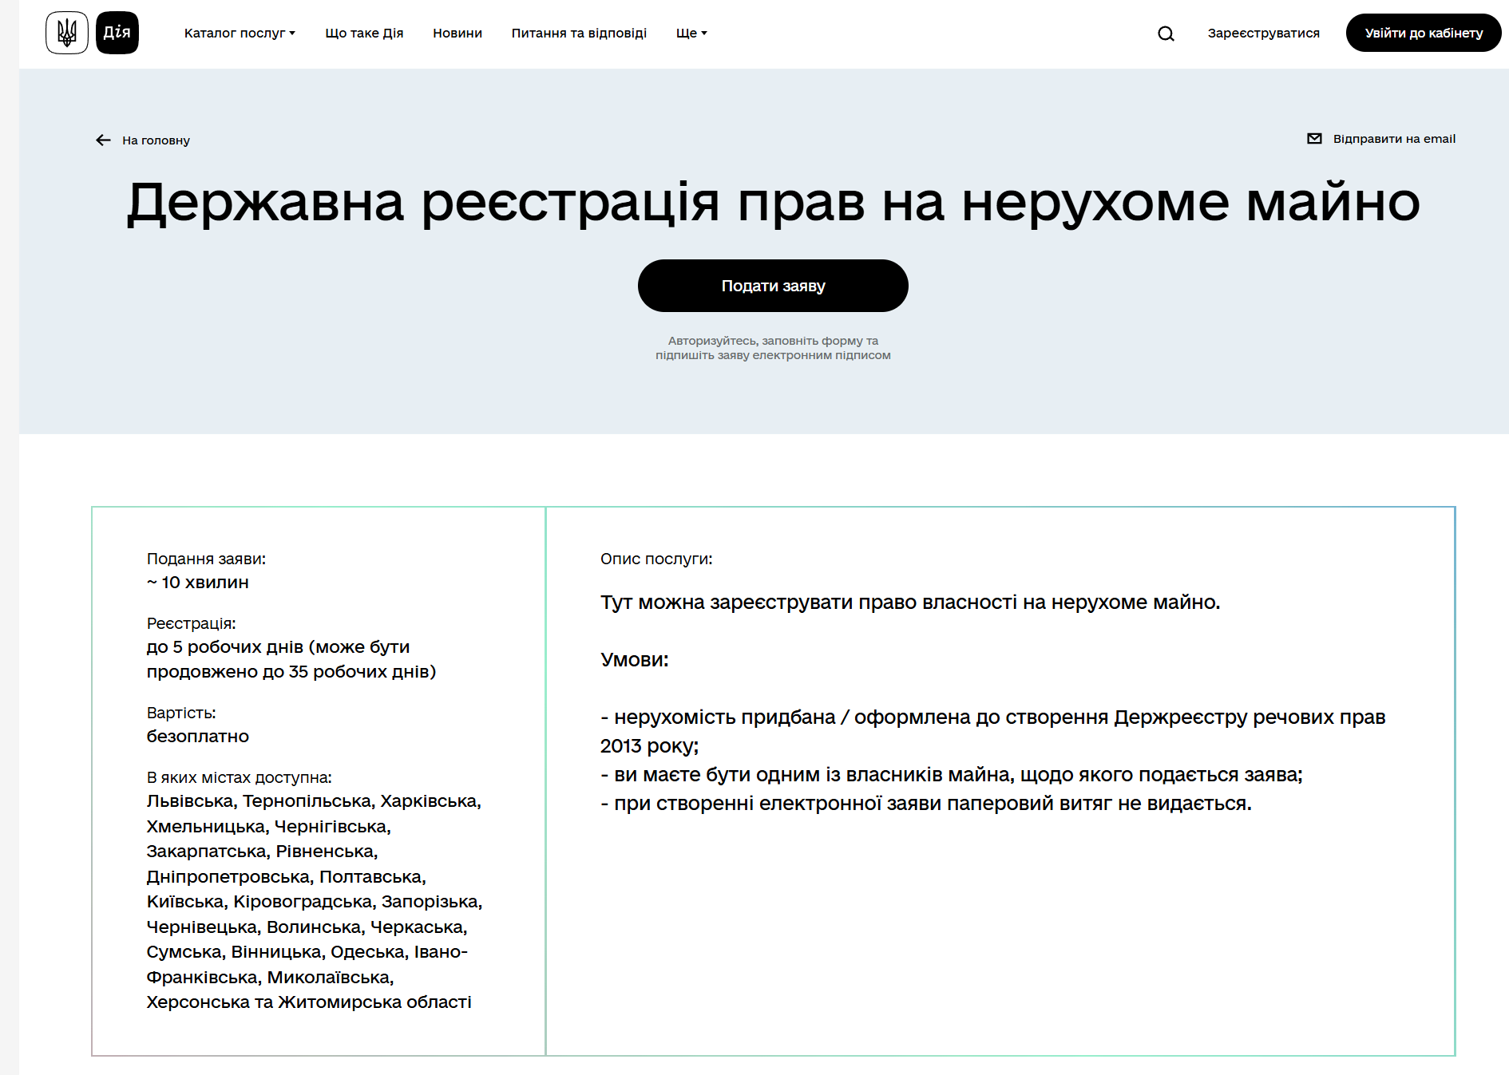The width and height of the screenshot is (1509, 1075).
Task: Open search via the magnifier icon
Action: tap(1166, 34)
